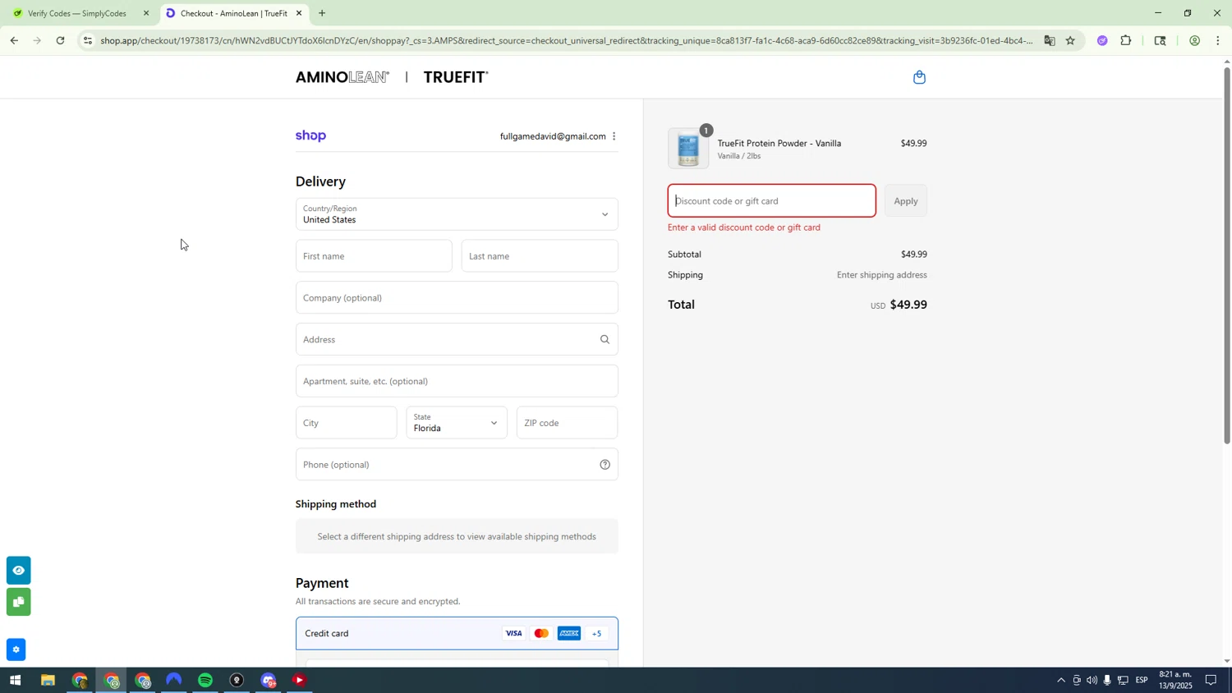Click the Shop logo

[310, 136]
